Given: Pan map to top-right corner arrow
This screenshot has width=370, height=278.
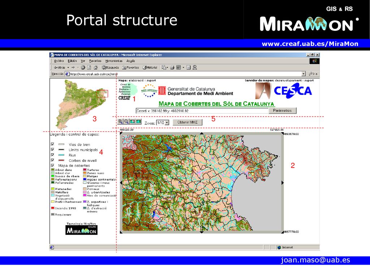Looking at the screenshot, I should [282, 134].
